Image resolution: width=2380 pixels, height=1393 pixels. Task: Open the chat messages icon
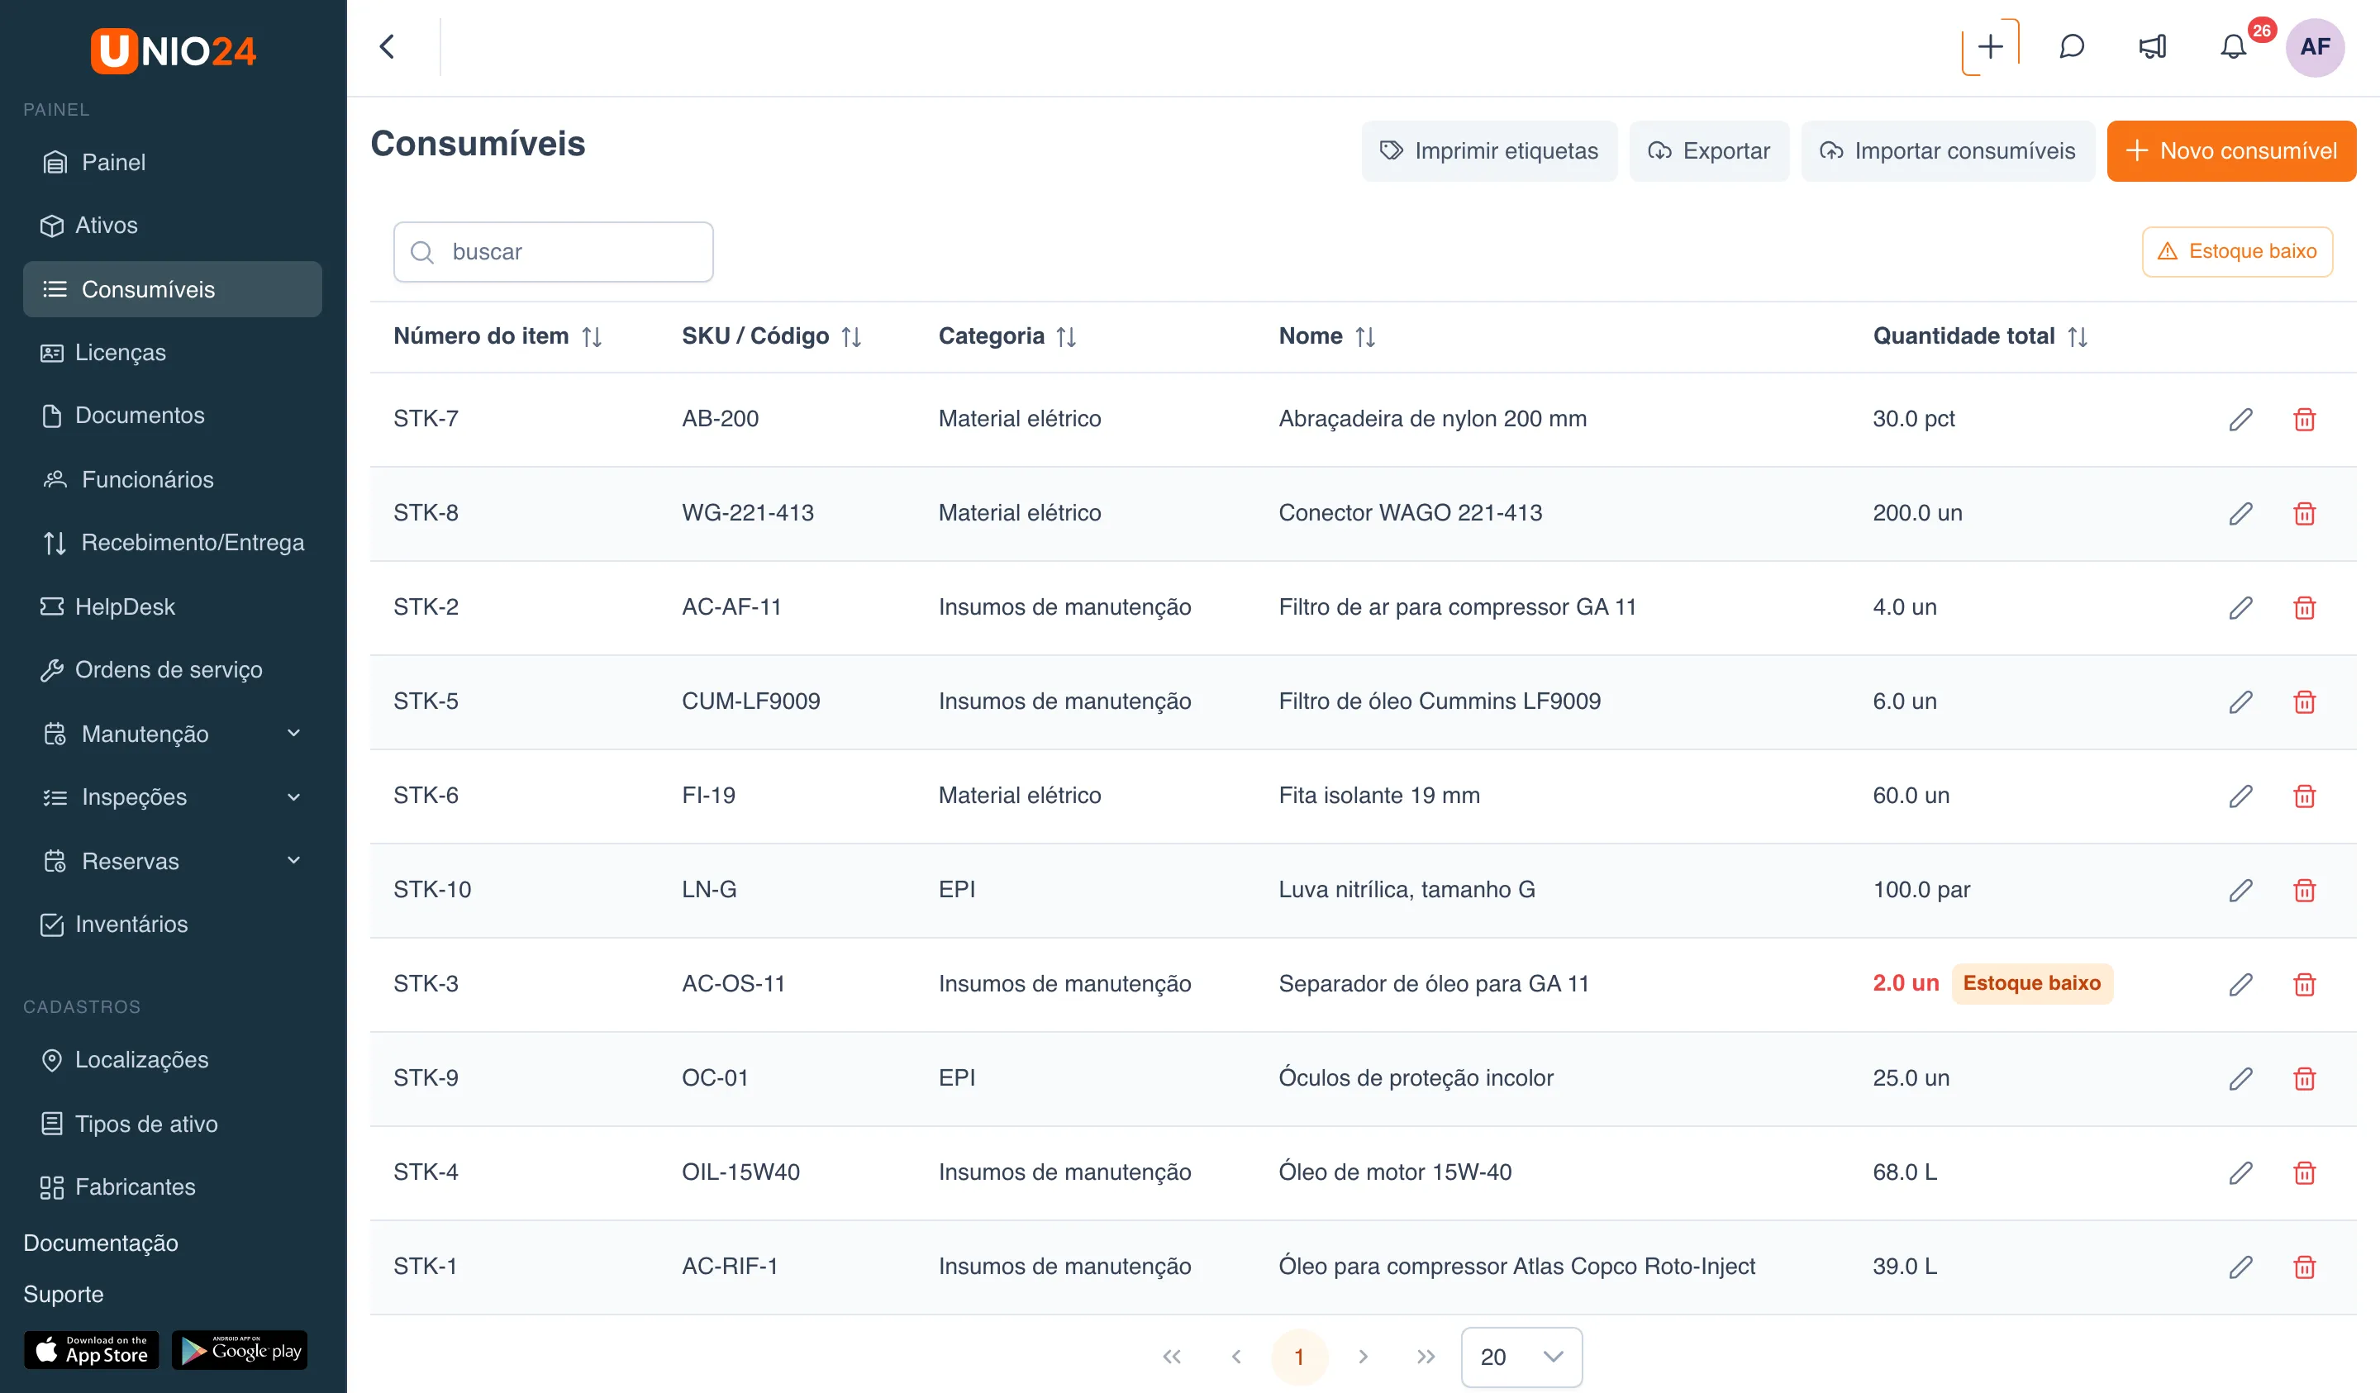pos(2071,46)
